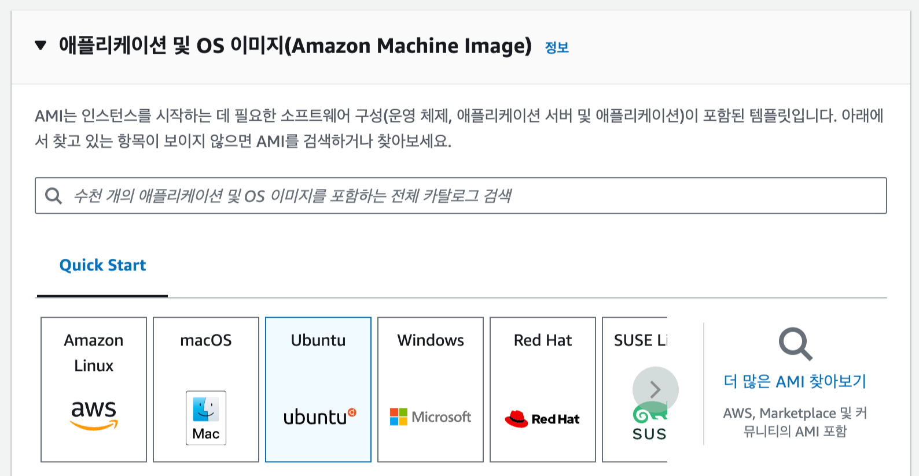This screenshot has width=919, height=476.
Task: Select the SUSE Linux AMI card
Action: (635, 389)
